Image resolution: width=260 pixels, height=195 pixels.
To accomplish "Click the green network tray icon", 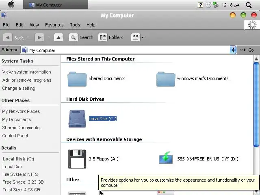I will click(x=215, y=4).
